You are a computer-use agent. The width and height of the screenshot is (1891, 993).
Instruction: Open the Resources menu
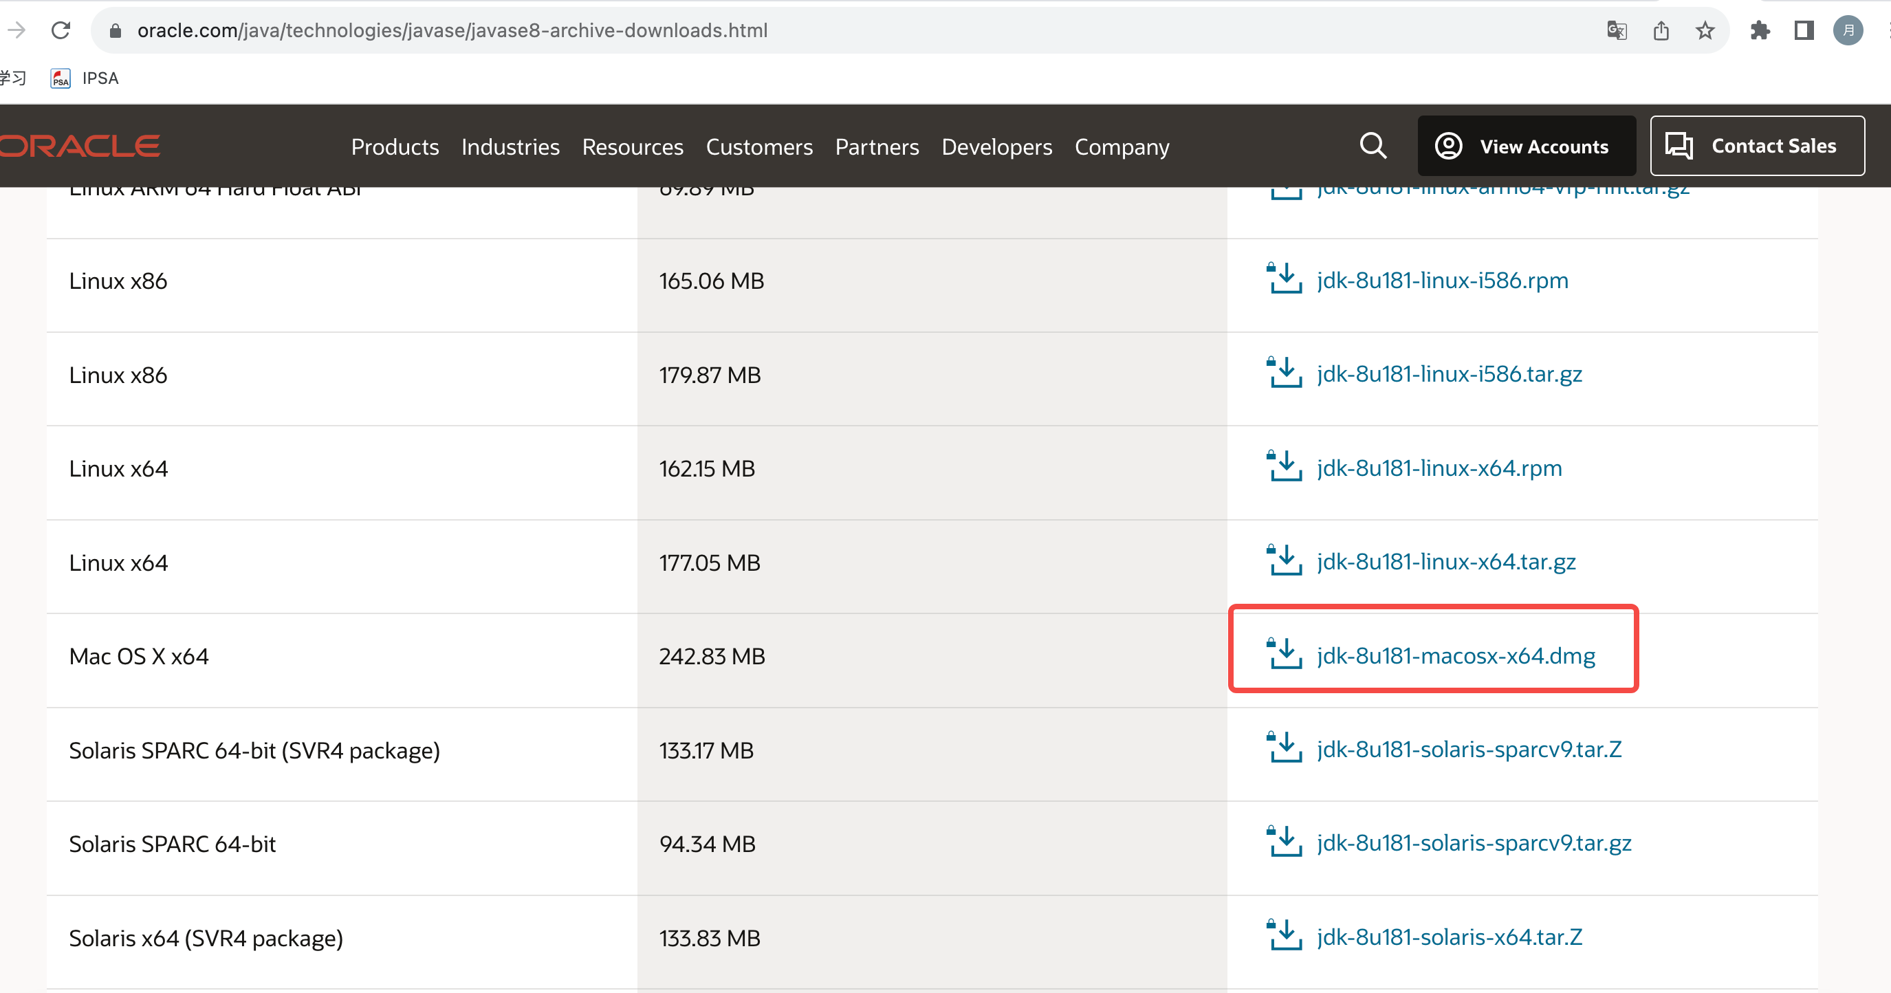point(632,146)
